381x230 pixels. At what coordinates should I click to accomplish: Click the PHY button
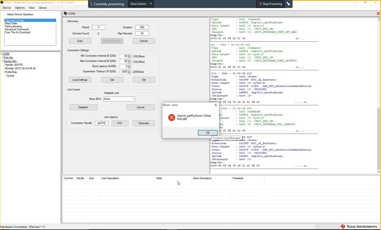click(x=120, y=123)
